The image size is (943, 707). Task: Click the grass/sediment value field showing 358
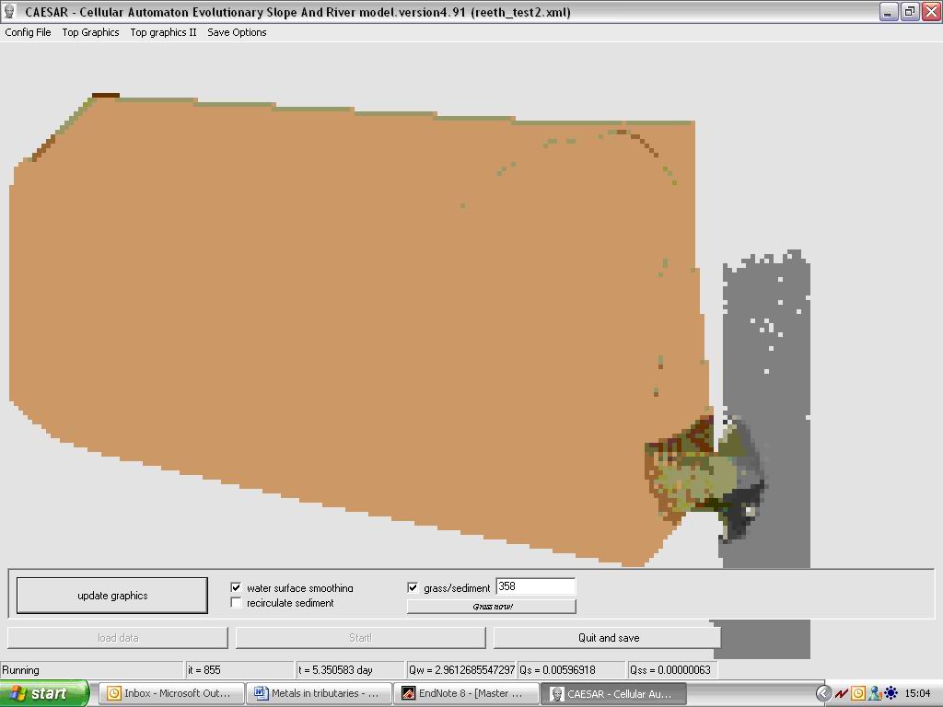coord(535,586)
